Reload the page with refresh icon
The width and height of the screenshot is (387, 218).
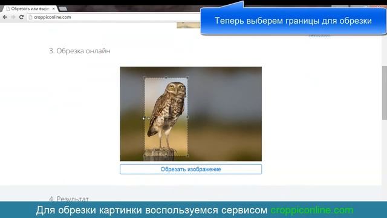[22, 17]
